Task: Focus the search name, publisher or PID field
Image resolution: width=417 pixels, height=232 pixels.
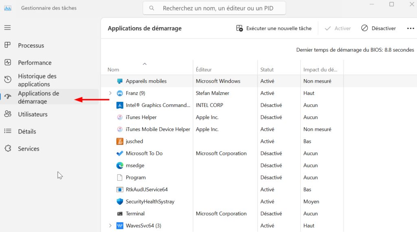Action: (214, 8)
